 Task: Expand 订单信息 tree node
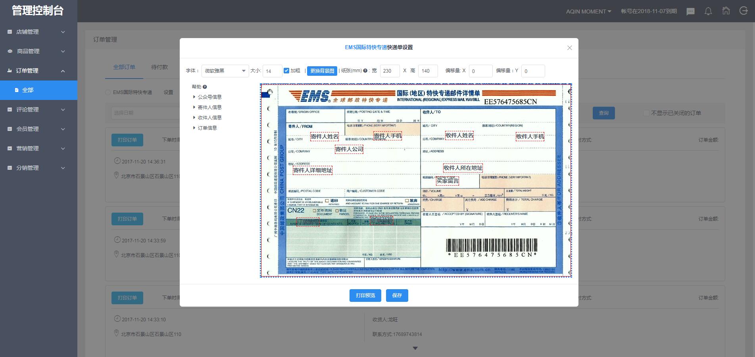click(x=194, y=128)
